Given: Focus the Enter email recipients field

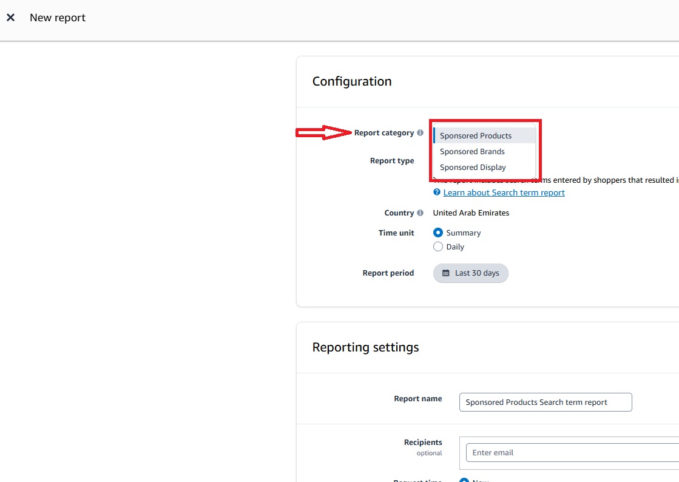Looking at the screenshot, I should pyautogui.click(x=572, y=452).
